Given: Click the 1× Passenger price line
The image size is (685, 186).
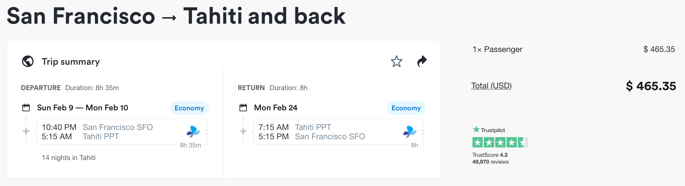Looking at the screenshot, I should [x=573, y=49].
